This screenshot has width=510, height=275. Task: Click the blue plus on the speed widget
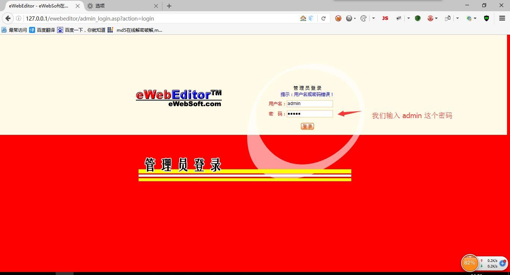(x=503, y=263)
